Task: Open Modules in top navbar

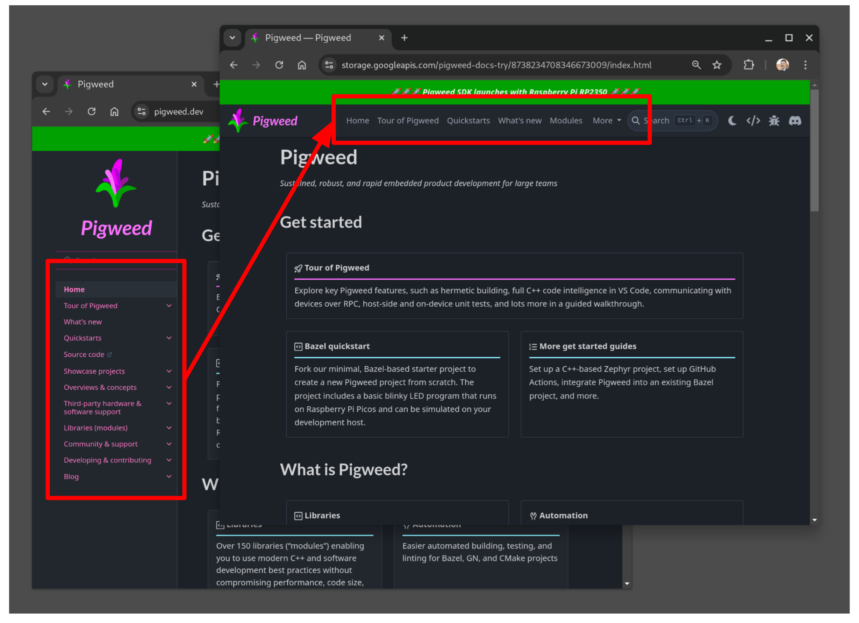Action: point(566,121)
